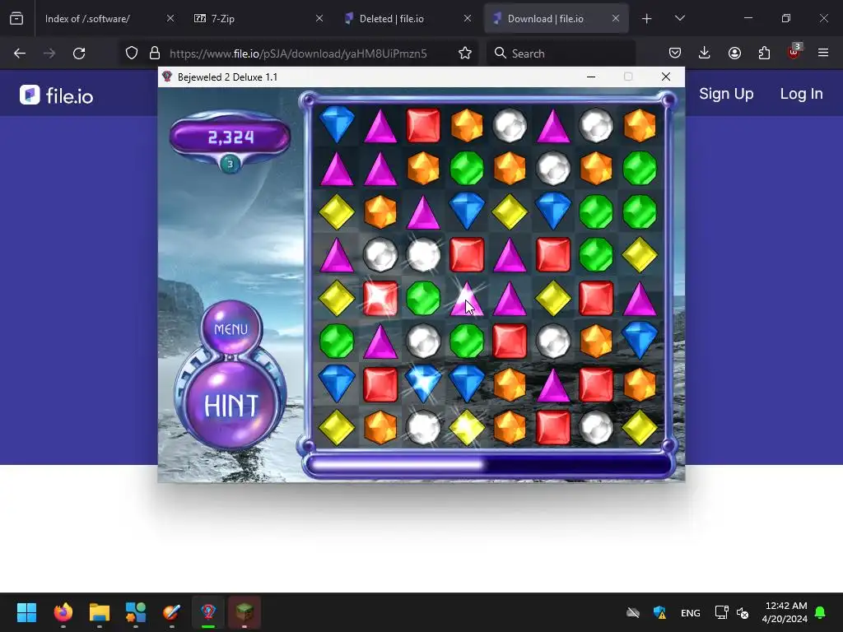Focus the browser Search box
Screen dimensions: 843x632
tap(561, 53)
